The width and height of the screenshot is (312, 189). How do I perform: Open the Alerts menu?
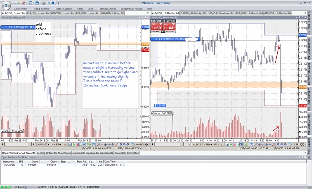tap(80, 9)
